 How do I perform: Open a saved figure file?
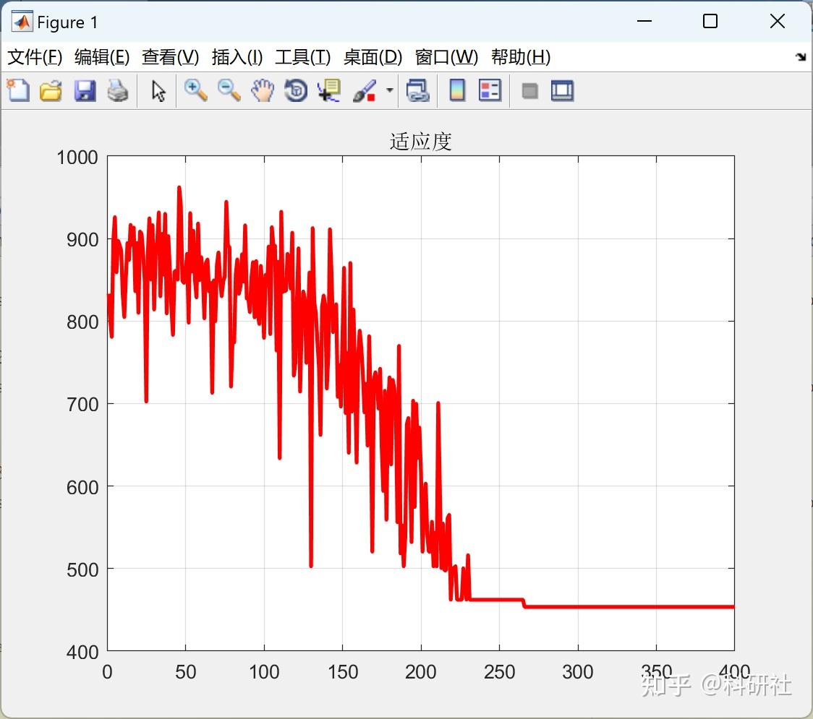click(51, 90)
